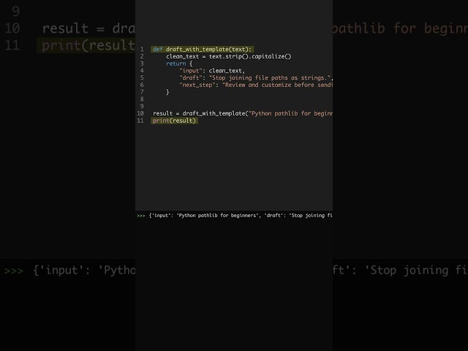The image size is (468, 351).
Task: Click small line number 7 in the center gutter
Action: pyautogui.click(x=142, y=92)
